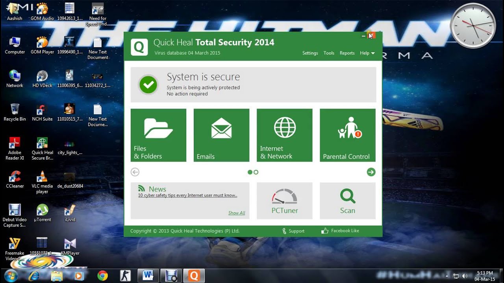This screenshot has height=283, width=504.
Task: Select the GOM Audio desktop shortcut
Action: 42,11
